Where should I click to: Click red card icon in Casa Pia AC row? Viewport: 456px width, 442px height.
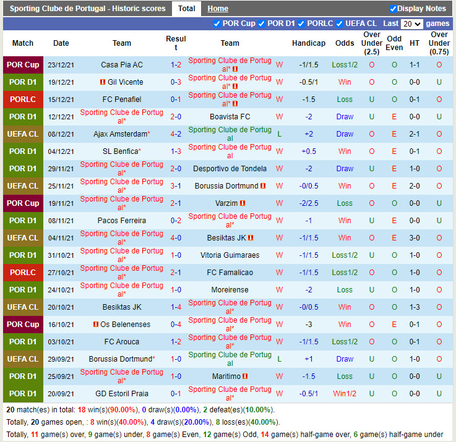[x=235, y=69]
